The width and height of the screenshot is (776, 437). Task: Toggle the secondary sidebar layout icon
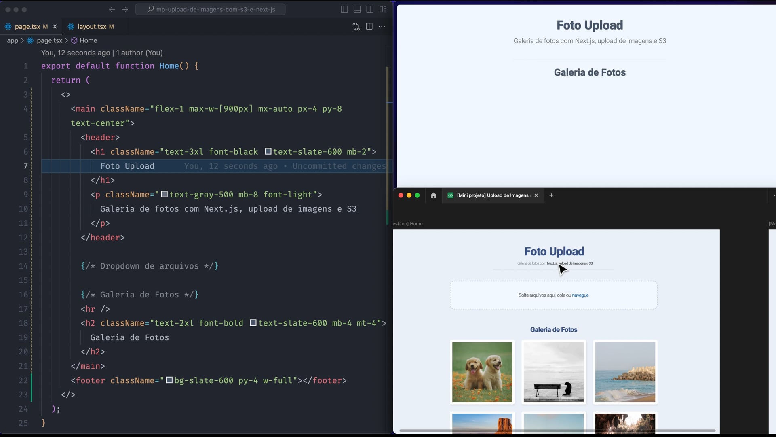pos(370,9)
